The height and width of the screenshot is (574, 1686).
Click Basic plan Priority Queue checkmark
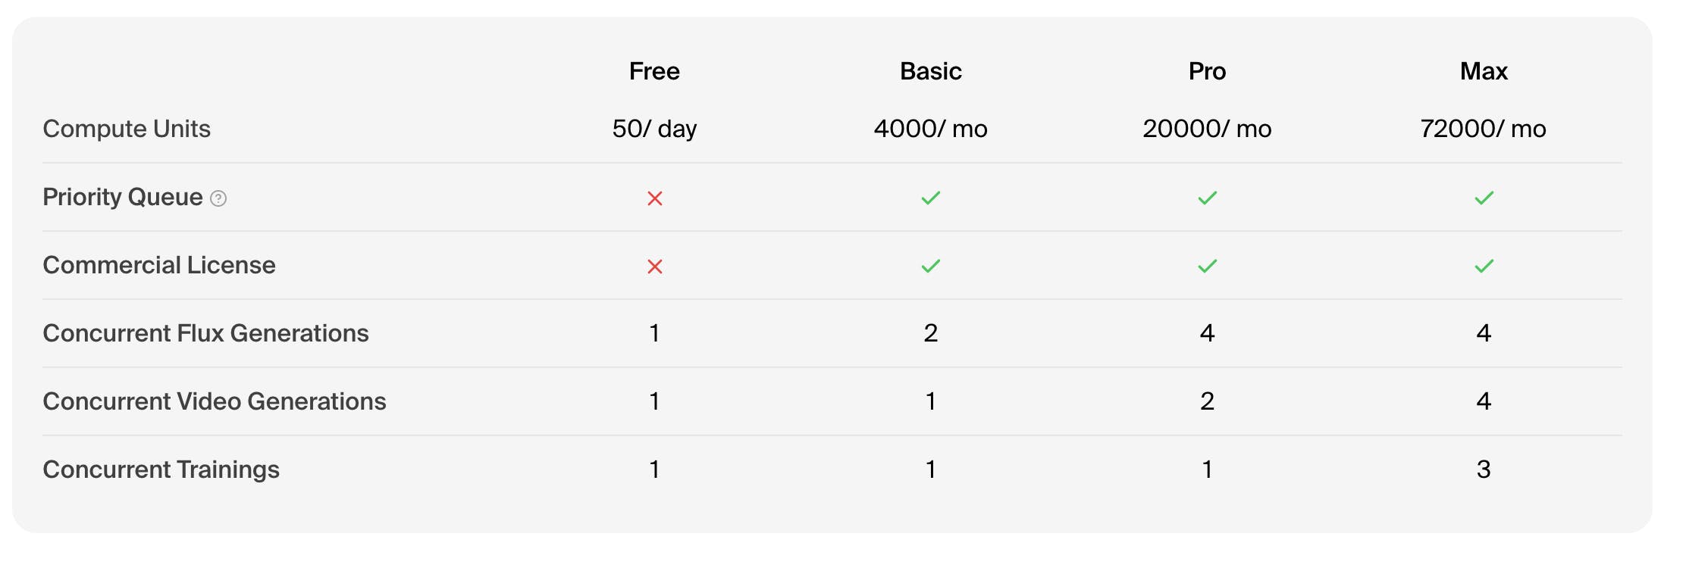[931, 198]
